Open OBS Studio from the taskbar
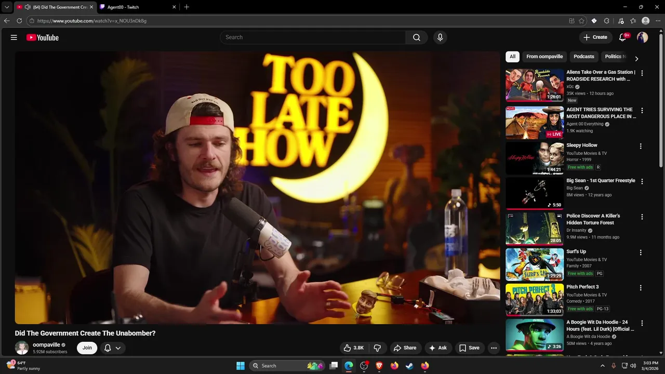The height and width of the screenshot is (374, 665). tap(364, 366)
